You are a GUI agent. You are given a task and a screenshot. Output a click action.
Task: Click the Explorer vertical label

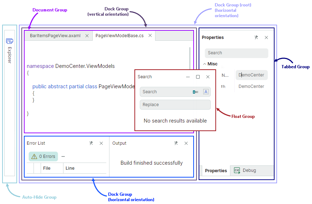click(x=10, y=55)
